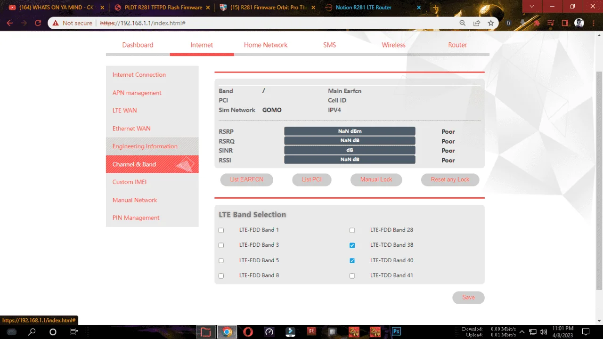This screenshot has height=339, width=603.
Task: Open Engineering Information sidebar item
Action: point(152,146)
